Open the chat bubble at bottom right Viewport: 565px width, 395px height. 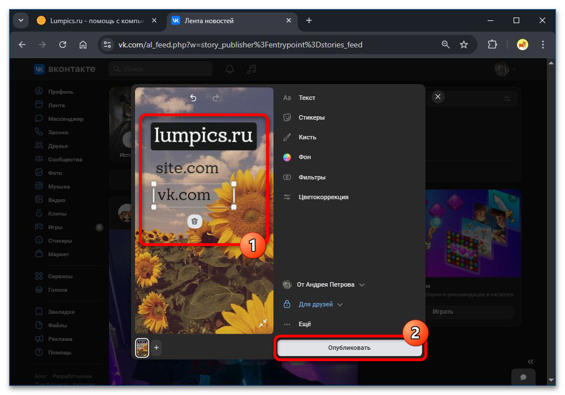pyautogui.click(x=523, y=377)
